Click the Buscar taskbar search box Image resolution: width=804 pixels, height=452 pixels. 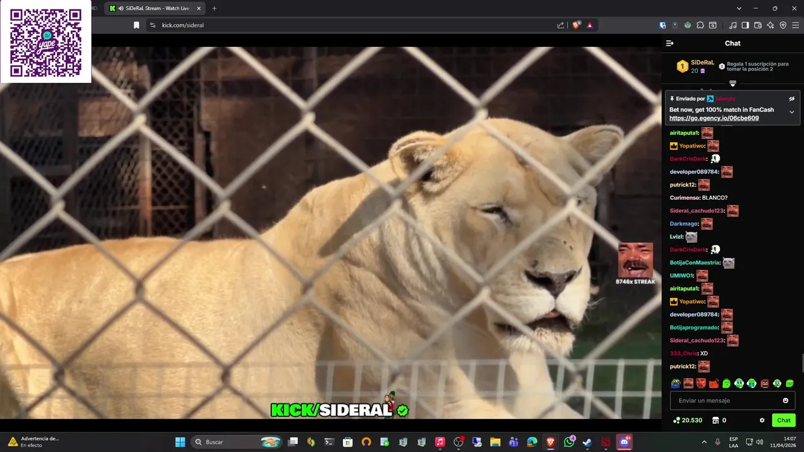point(236,442)
